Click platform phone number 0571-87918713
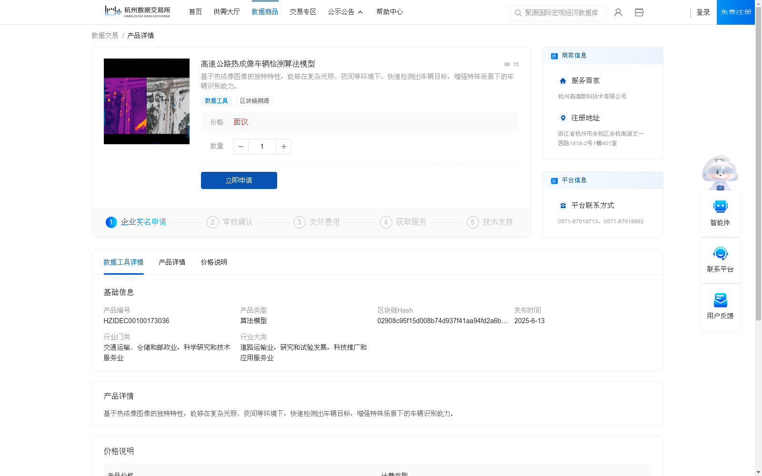762x476 pixels. [x=579, y=221]
